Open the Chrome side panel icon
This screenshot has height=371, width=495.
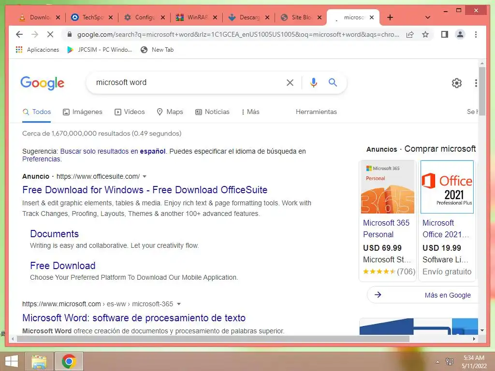(445, 34)
